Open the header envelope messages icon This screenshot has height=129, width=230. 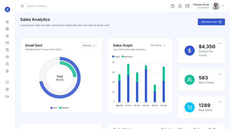187,6
